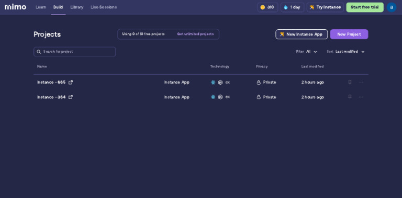Click Node icon in Instance - 665 row
The width and height of the screenshot is (402, 198).
(220, 83)
